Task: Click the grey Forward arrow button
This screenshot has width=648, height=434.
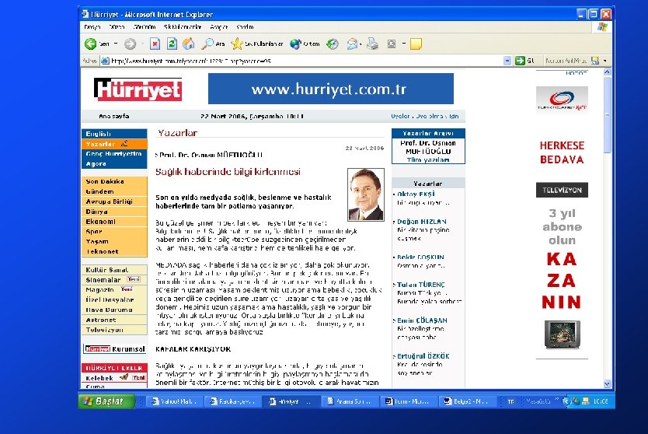Action: [131, 44]
